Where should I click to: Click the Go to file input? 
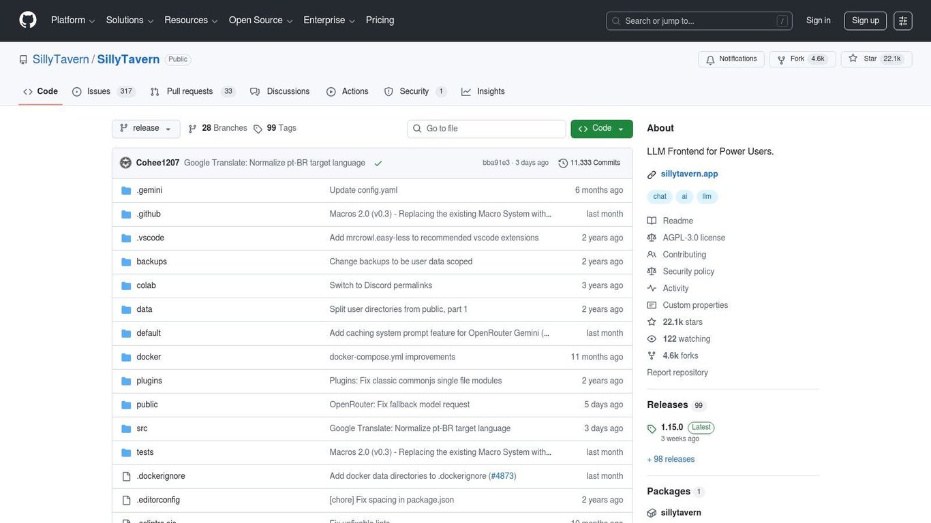tap(487, 129)
